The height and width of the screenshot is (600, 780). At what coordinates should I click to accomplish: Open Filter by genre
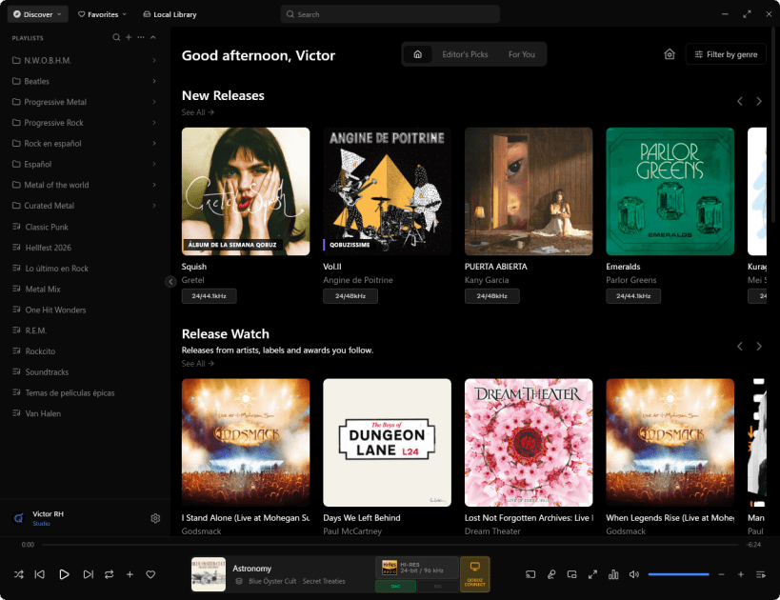point(726,54)
